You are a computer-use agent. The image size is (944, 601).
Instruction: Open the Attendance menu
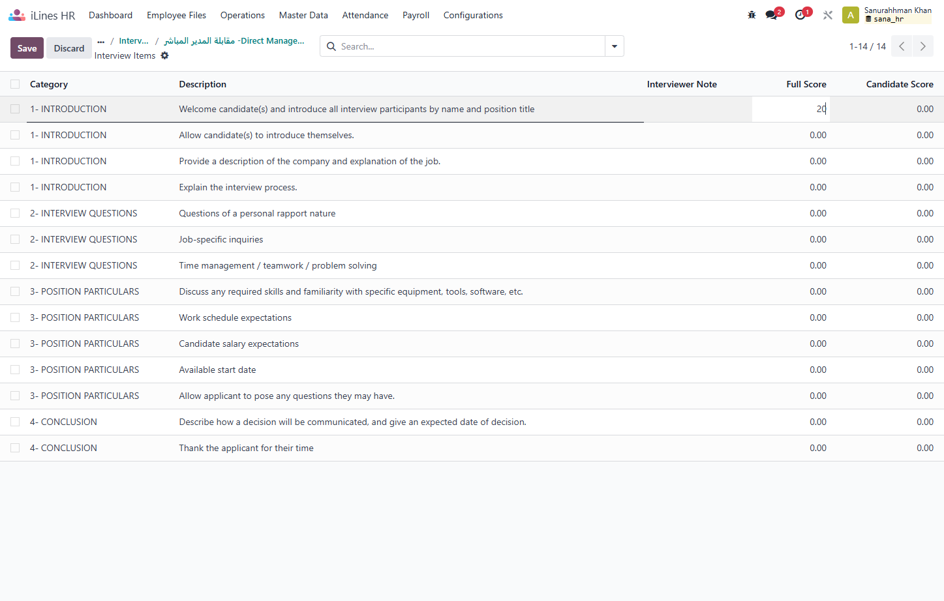(x=365, y=15)
